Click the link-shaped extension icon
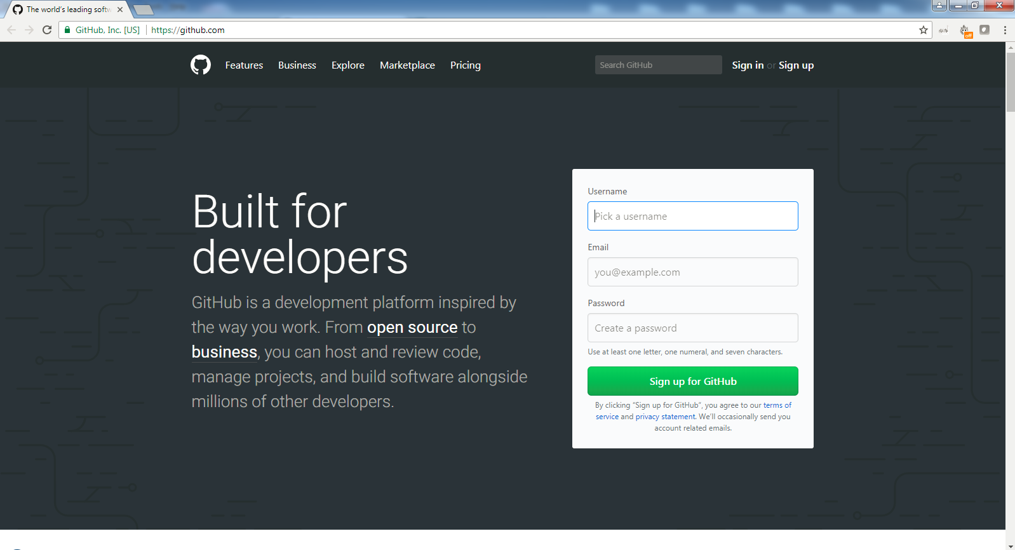Viewport: 1015px width, 550px height. point(944,30)
